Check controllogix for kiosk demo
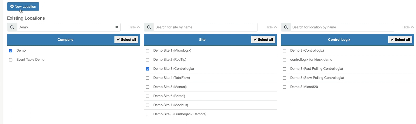This screenshot has width=416, height=124. (x=285, y=60)
